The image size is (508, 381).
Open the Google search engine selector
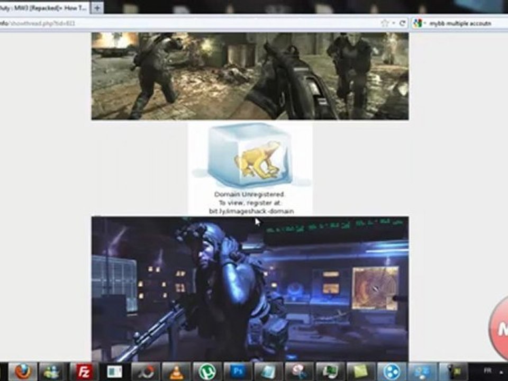(x=419, y=23)
